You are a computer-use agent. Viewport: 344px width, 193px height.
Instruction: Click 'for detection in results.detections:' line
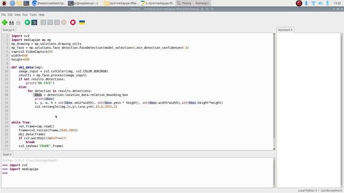pyautogui.click(x=60, y=91)
